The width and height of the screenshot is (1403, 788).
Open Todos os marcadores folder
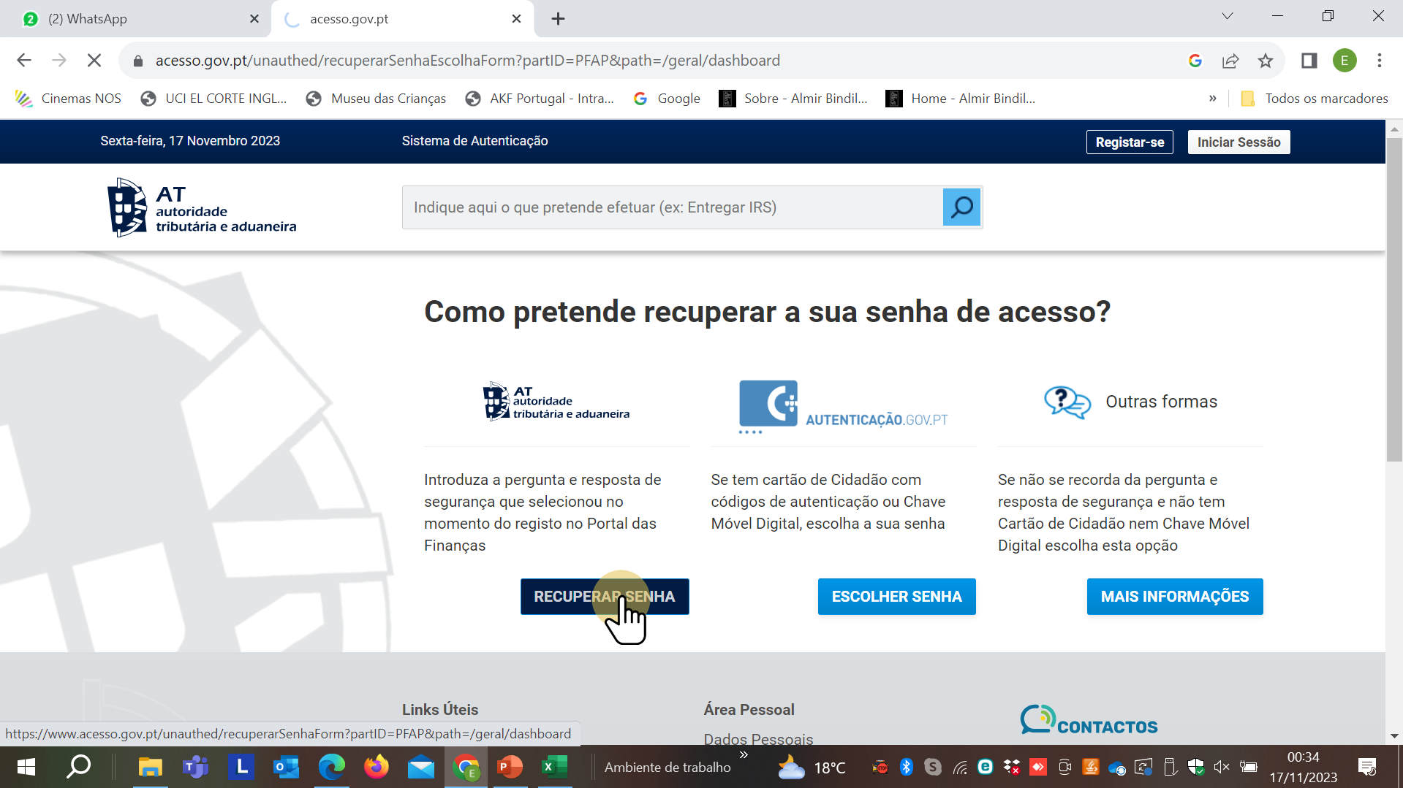(x=1315, y=99)
